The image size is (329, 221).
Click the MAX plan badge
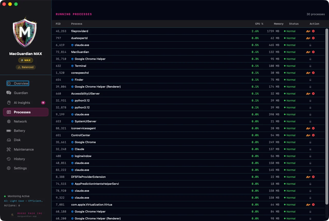pos(26,60)
